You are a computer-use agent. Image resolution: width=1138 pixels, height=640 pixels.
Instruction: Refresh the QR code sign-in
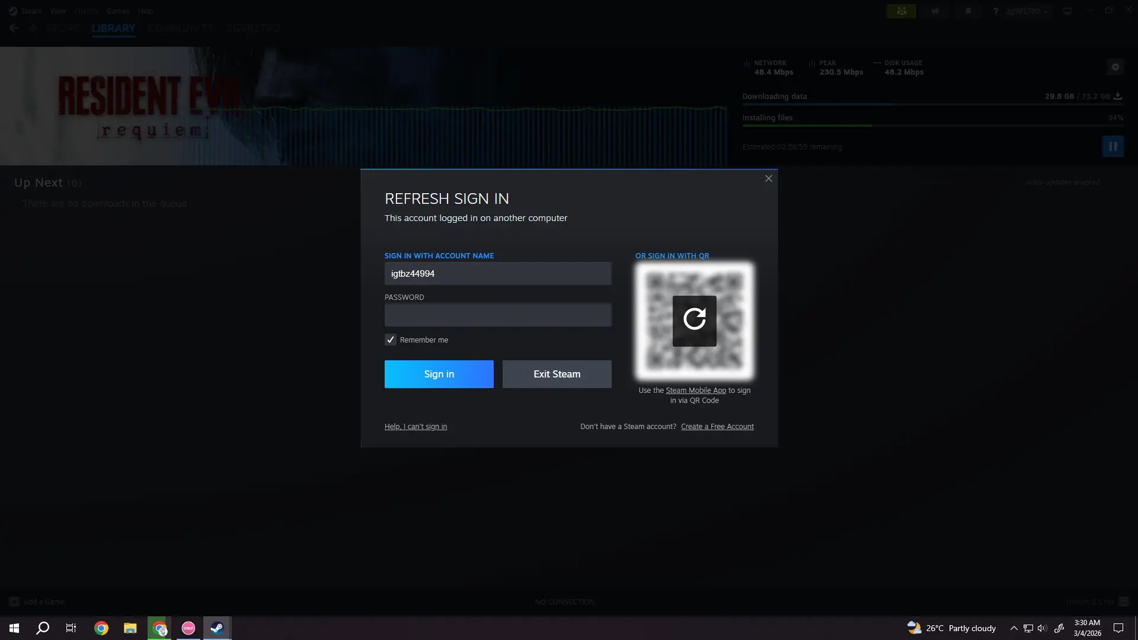pos(694,321)
